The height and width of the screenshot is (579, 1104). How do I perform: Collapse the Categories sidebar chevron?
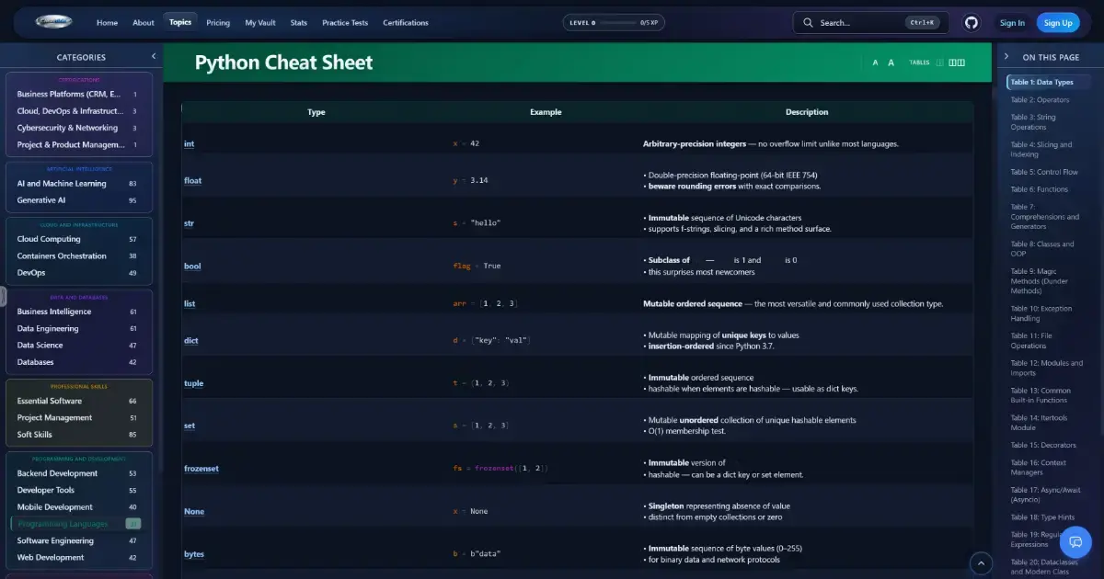pos(154,56)
